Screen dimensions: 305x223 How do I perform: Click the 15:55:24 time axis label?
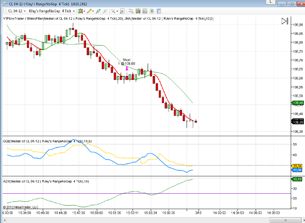[x=150, y=213]
